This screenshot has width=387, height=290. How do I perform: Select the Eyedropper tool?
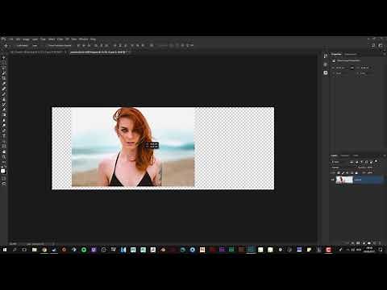[4, 83]
